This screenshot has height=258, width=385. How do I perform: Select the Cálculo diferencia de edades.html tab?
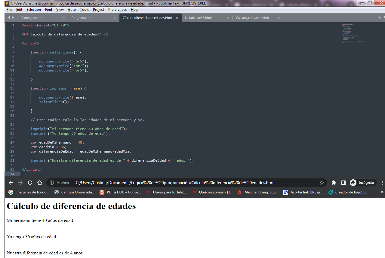(147, 18)
